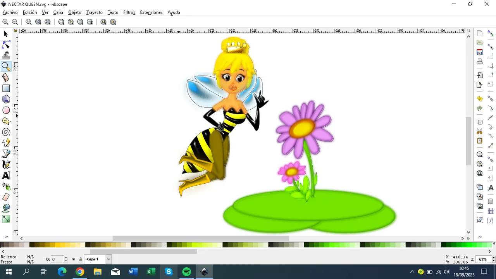Select the Bezier pen tool
Viewport: 496px width, 279px height.
6,154
